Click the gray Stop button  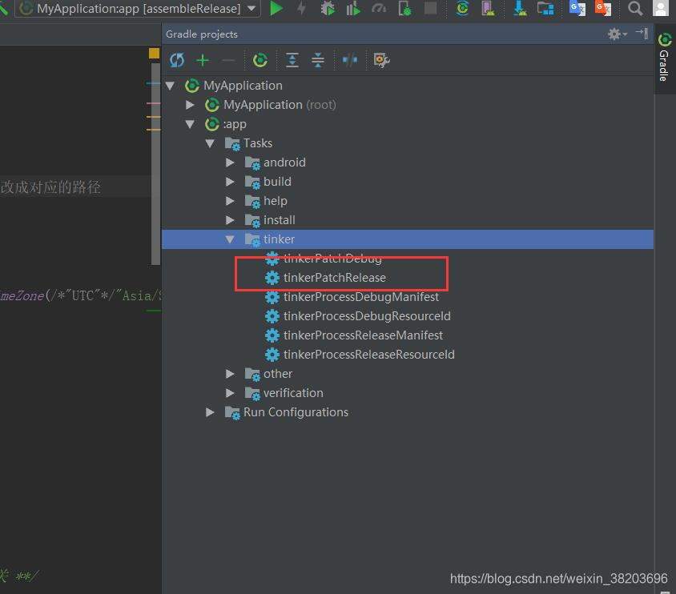click(x=430, y=8)
